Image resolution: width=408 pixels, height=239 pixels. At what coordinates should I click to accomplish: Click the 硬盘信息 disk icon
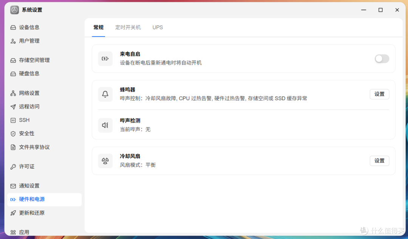tap(13, 74)
